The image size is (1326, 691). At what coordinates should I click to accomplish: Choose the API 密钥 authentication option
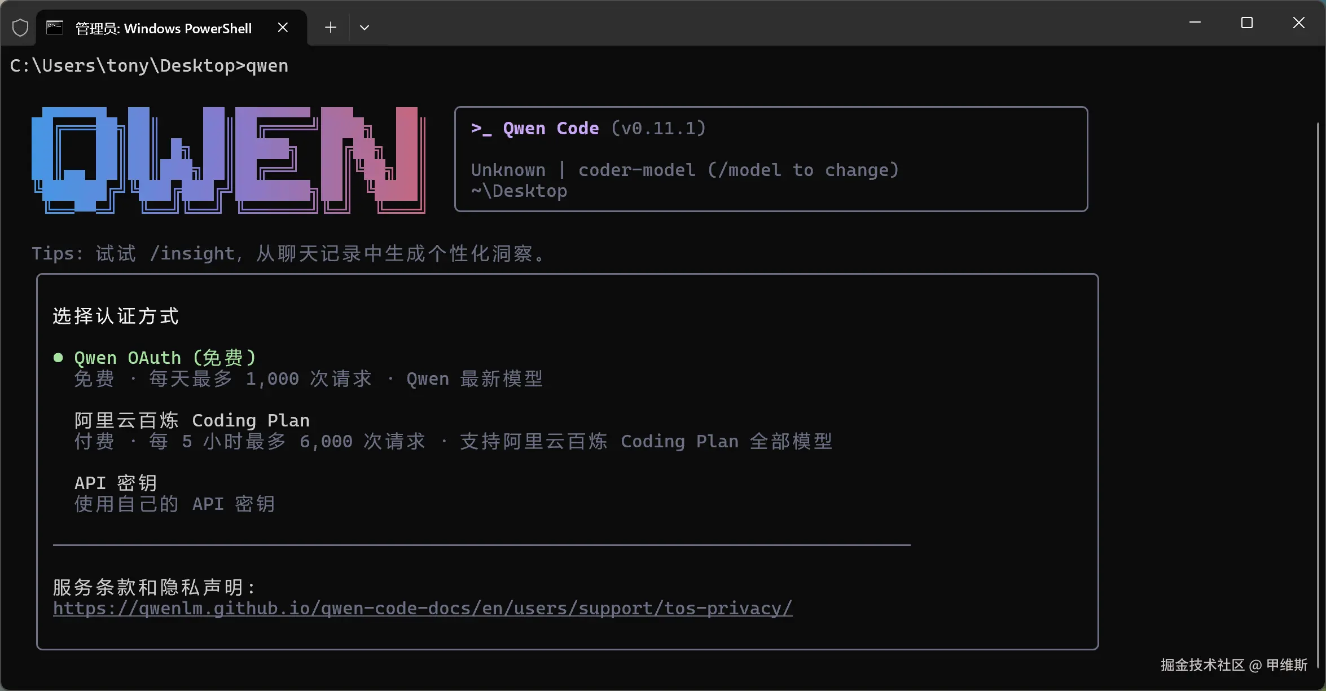click(116, 483)
